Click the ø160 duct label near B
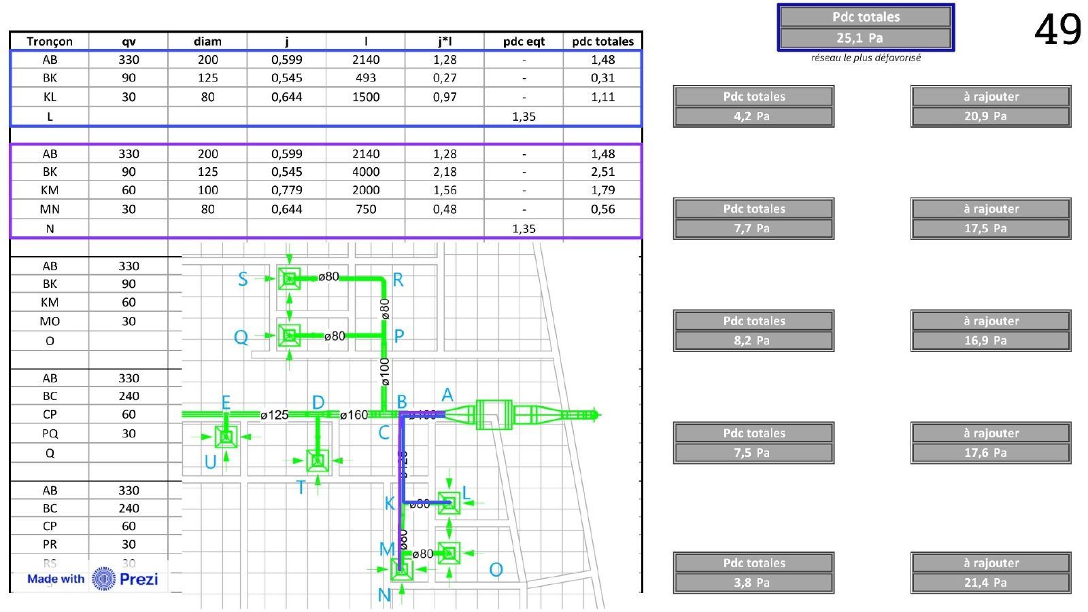The image size is (1088, 612). click(354, 414)
